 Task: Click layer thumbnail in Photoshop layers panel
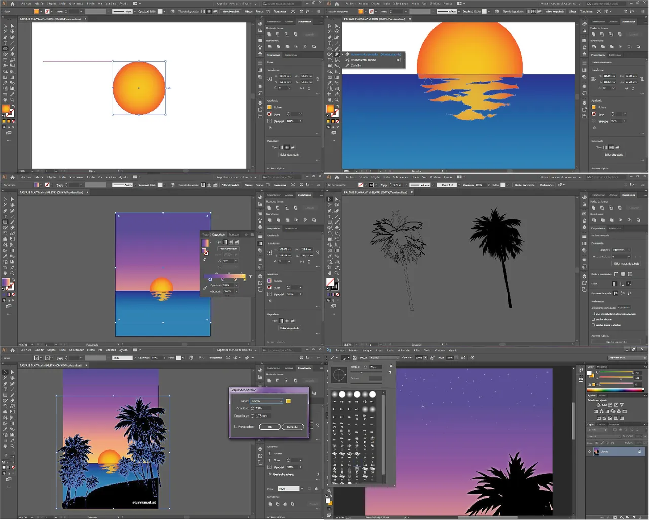[x=596, y=452]
